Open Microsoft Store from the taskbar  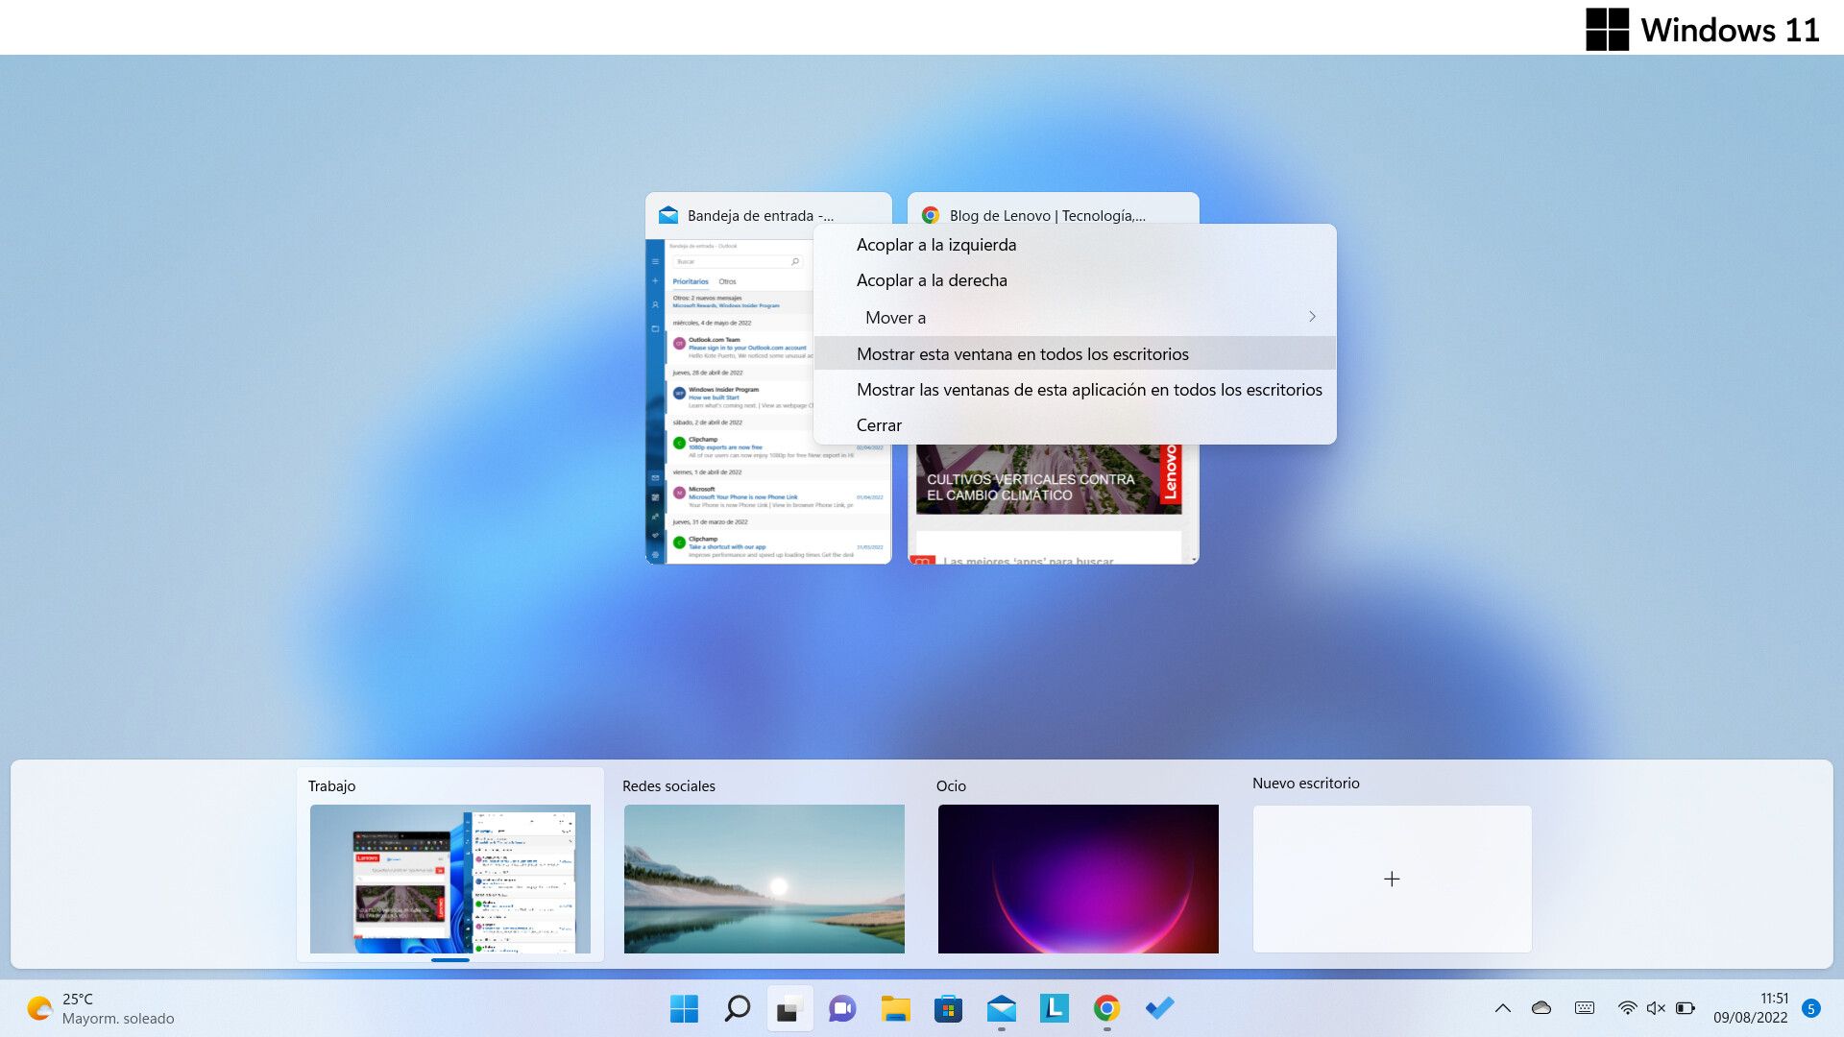948,1008
